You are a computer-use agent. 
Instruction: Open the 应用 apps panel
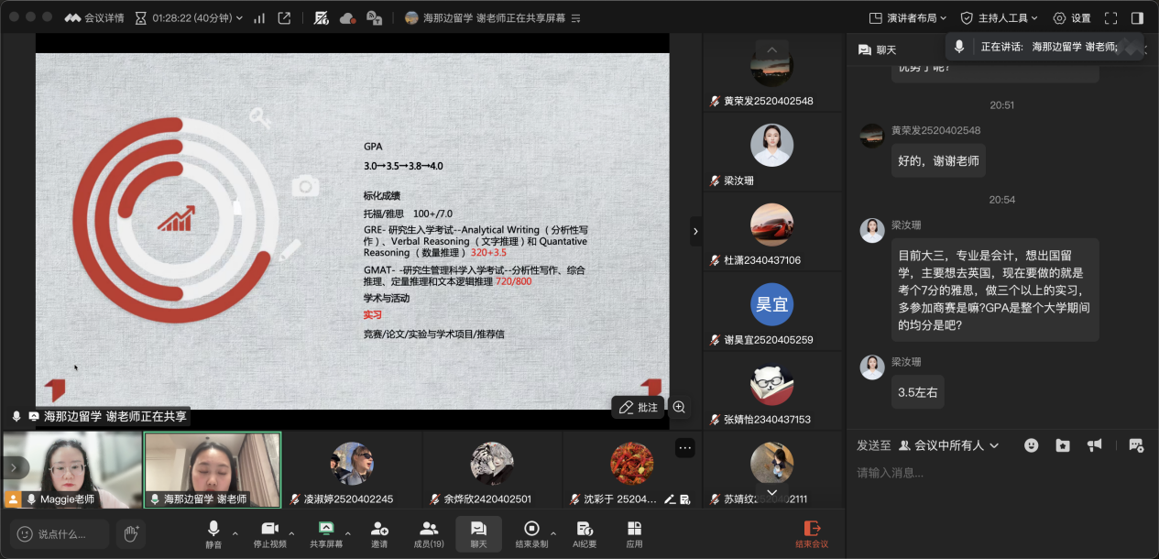click(634, 533)
